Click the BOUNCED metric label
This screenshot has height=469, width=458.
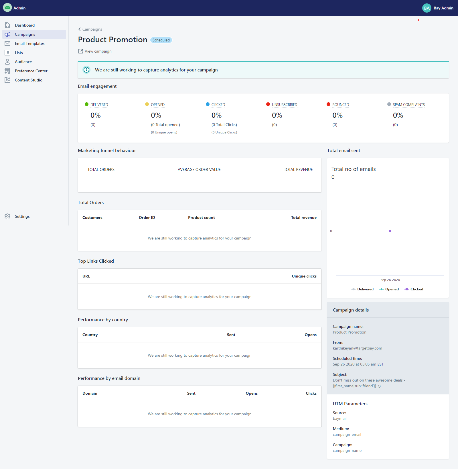[x=341, y=105]
